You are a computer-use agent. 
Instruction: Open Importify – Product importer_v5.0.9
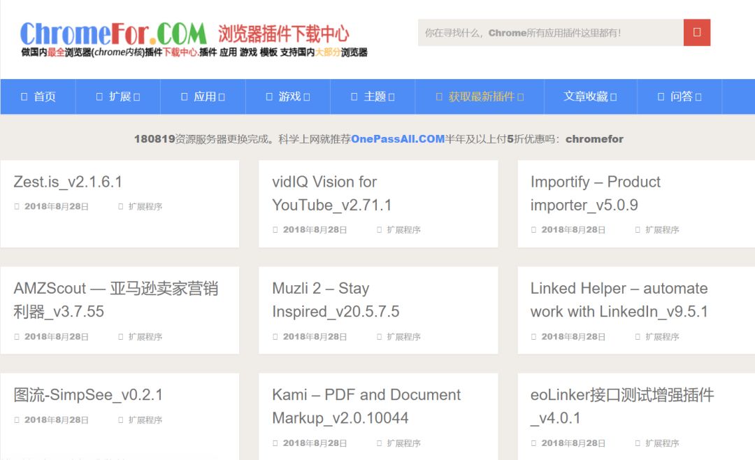[x=595, y=194]
